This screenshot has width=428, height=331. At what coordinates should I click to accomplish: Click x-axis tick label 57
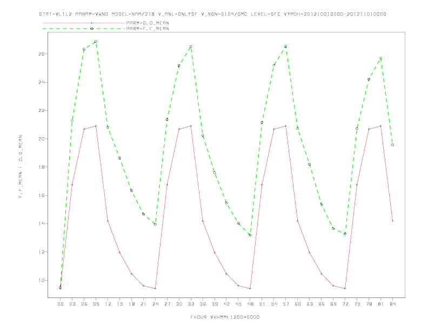pos(286,304)
